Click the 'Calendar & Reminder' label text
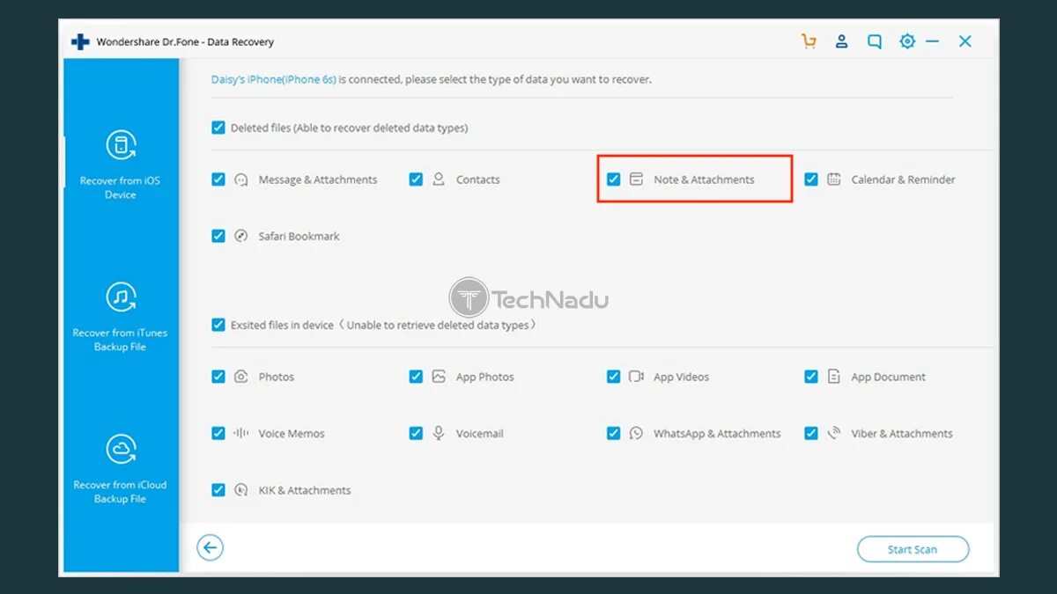1057x594 pixels. click(x=903, y=180)
